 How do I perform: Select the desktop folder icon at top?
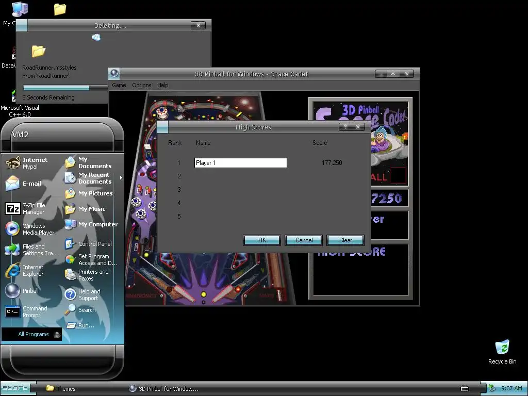[60, 9]
